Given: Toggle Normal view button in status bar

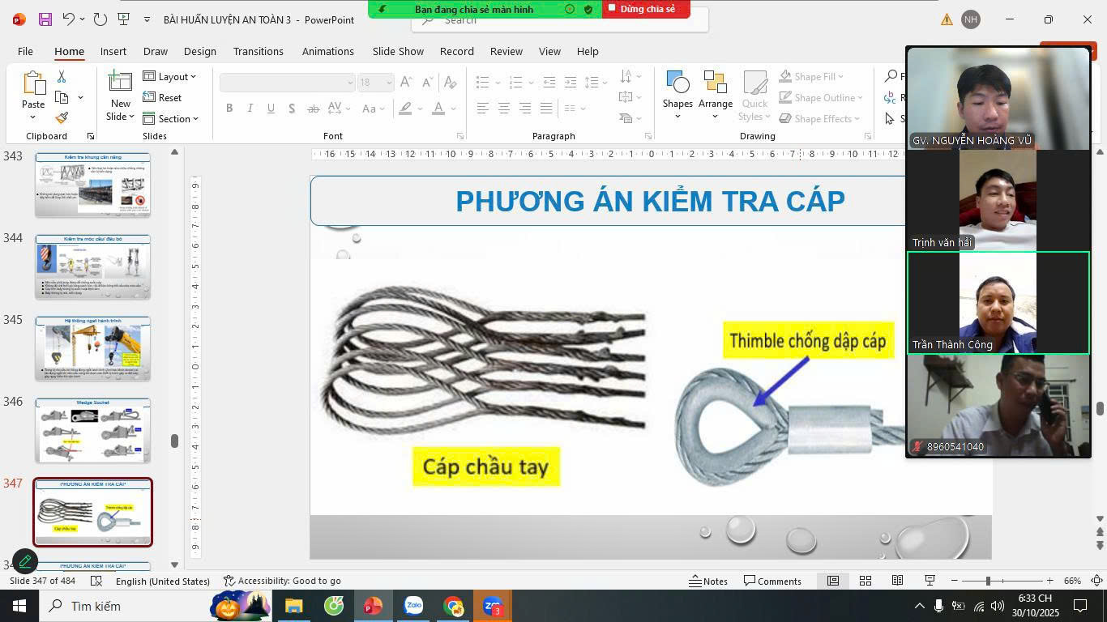Looking at the screenshot, I should click(832, 581).
